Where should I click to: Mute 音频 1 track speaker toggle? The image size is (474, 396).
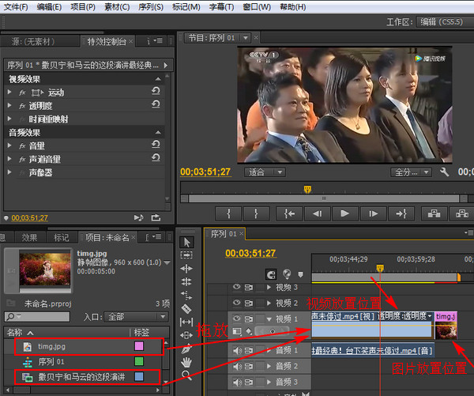pos(235,350)
